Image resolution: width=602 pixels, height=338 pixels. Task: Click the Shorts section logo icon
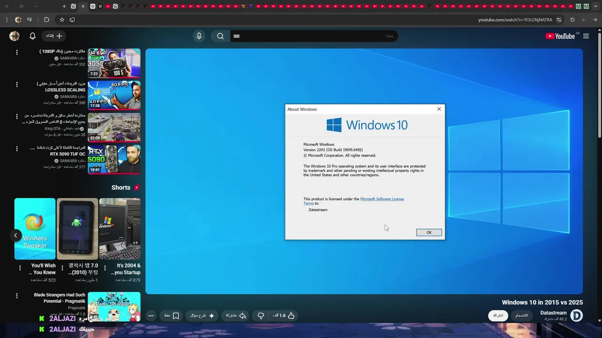pos(137,187)
